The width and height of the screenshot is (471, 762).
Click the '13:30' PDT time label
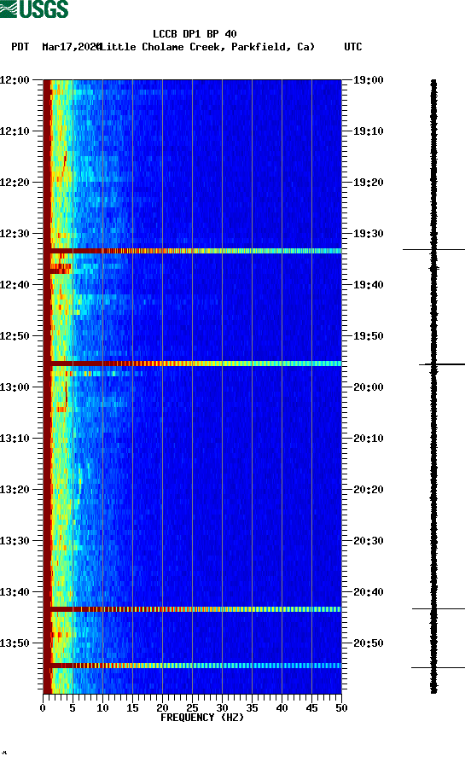click(15, 541)
